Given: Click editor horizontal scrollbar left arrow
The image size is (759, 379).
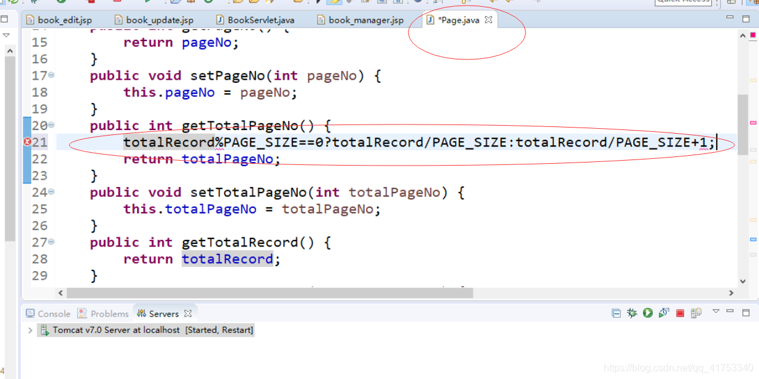Looking at the screenshot, I should (x=60, y=293).
